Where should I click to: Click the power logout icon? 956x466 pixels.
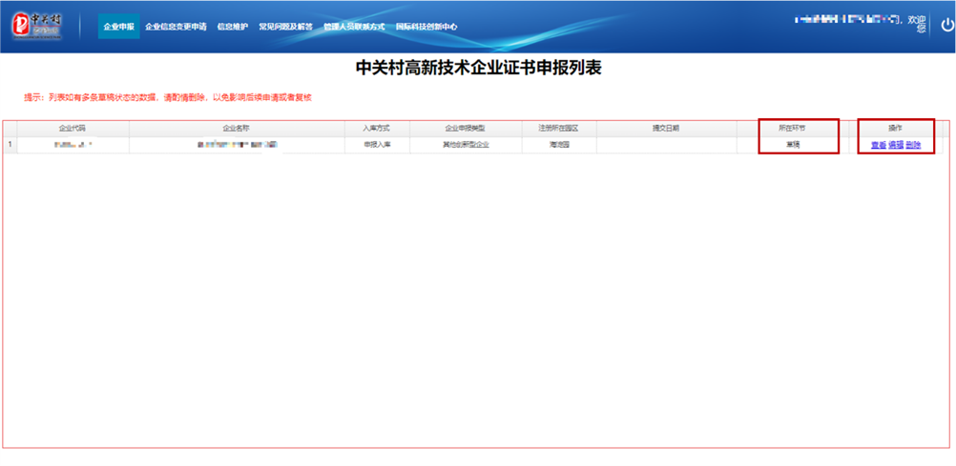(x=946, y=25)
